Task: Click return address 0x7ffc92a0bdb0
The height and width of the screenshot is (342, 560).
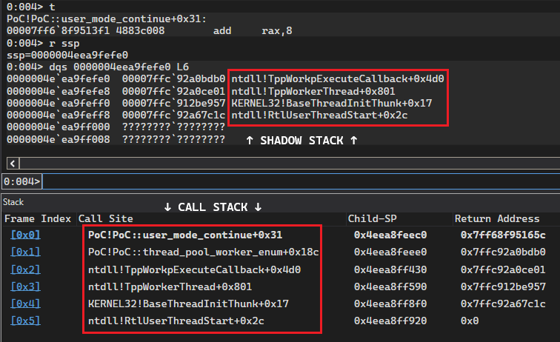Action: [503, 252]
